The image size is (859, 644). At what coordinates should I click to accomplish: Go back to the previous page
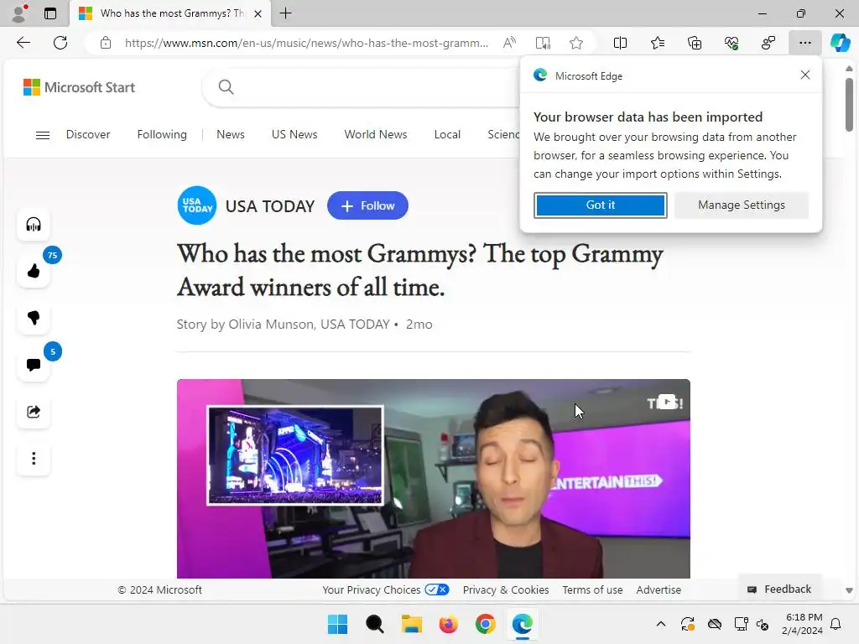23,43
